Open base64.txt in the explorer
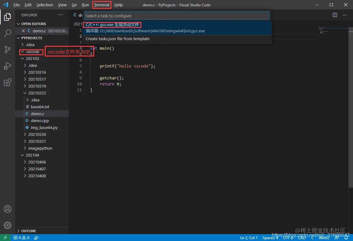 [42, 107]
